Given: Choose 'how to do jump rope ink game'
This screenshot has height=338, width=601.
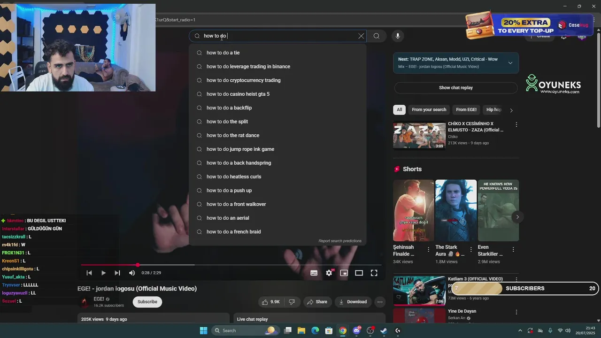Looking at the screenshot, I should click(277, 149).
